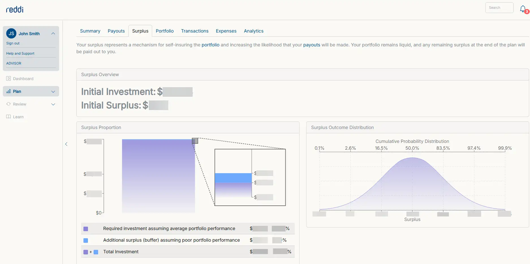This screenshot has width=530, height=264.
Task: Click the Plan bar chart icon
Action: pyautogui.click(x=8, y=91)
